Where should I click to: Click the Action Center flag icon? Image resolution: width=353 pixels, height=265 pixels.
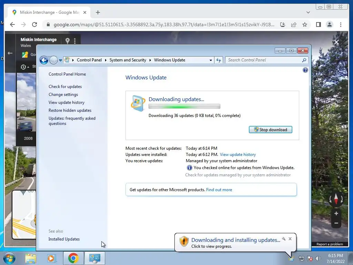(x=310, y=258)
